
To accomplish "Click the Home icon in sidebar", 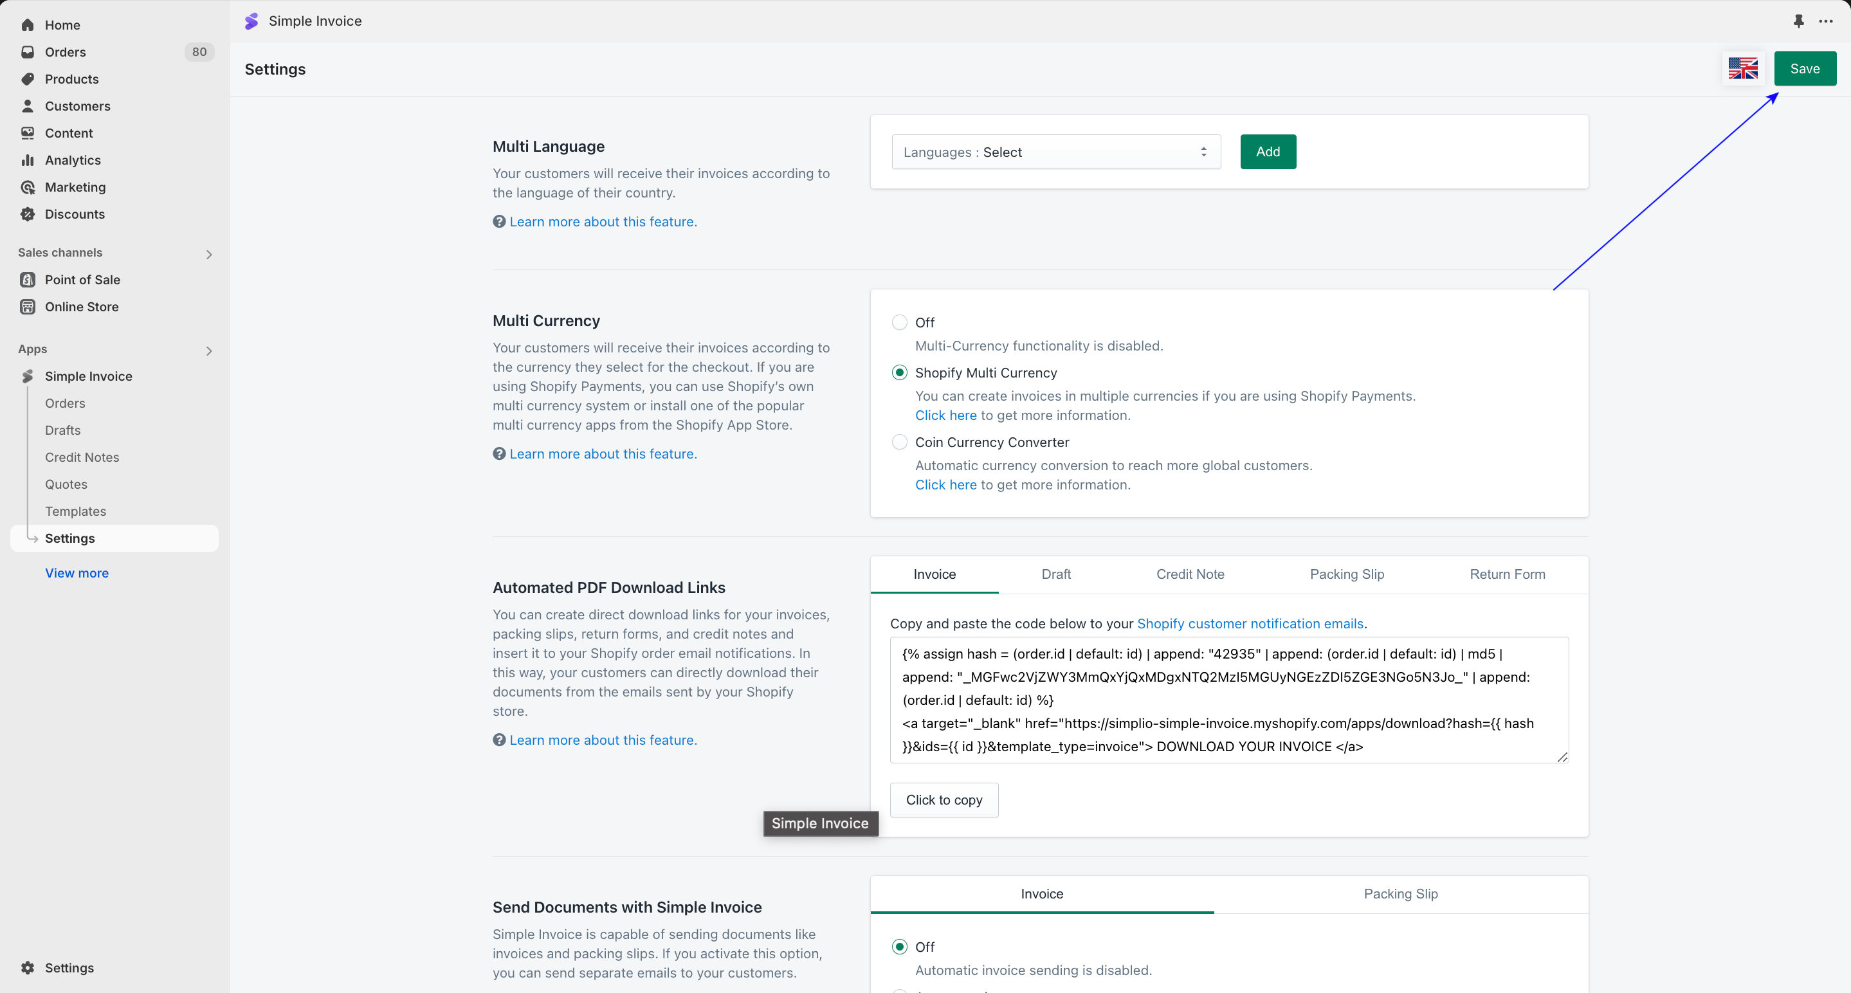I will 27,25.
